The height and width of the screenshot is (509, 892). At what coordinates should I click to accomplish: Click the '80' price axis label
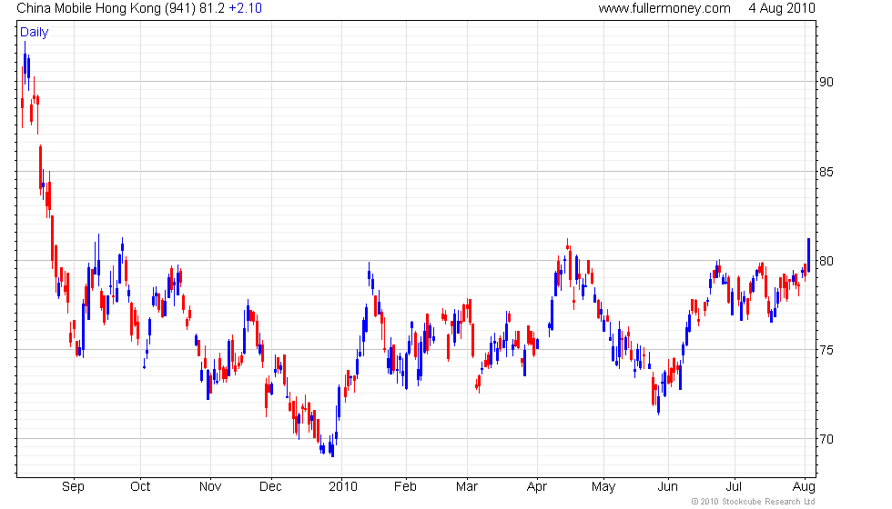tap(826, 261)
